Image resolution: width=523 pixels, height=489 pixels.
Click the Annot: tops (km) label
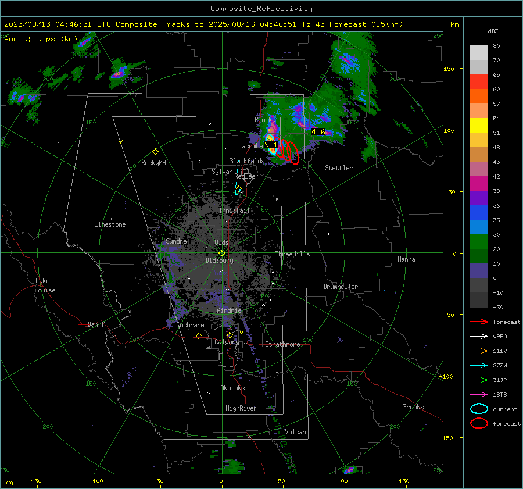(x=41, y=39)
